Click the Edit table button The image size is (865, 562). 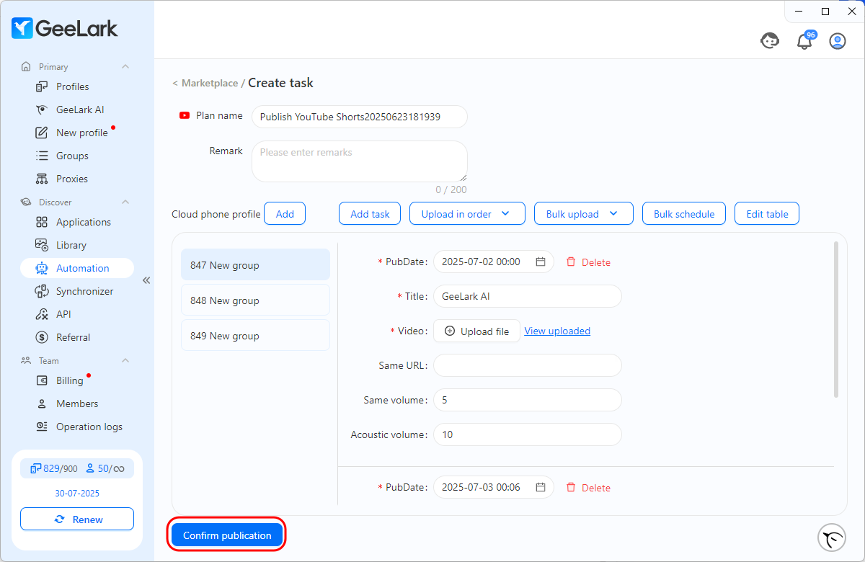[x=767, y=214]
